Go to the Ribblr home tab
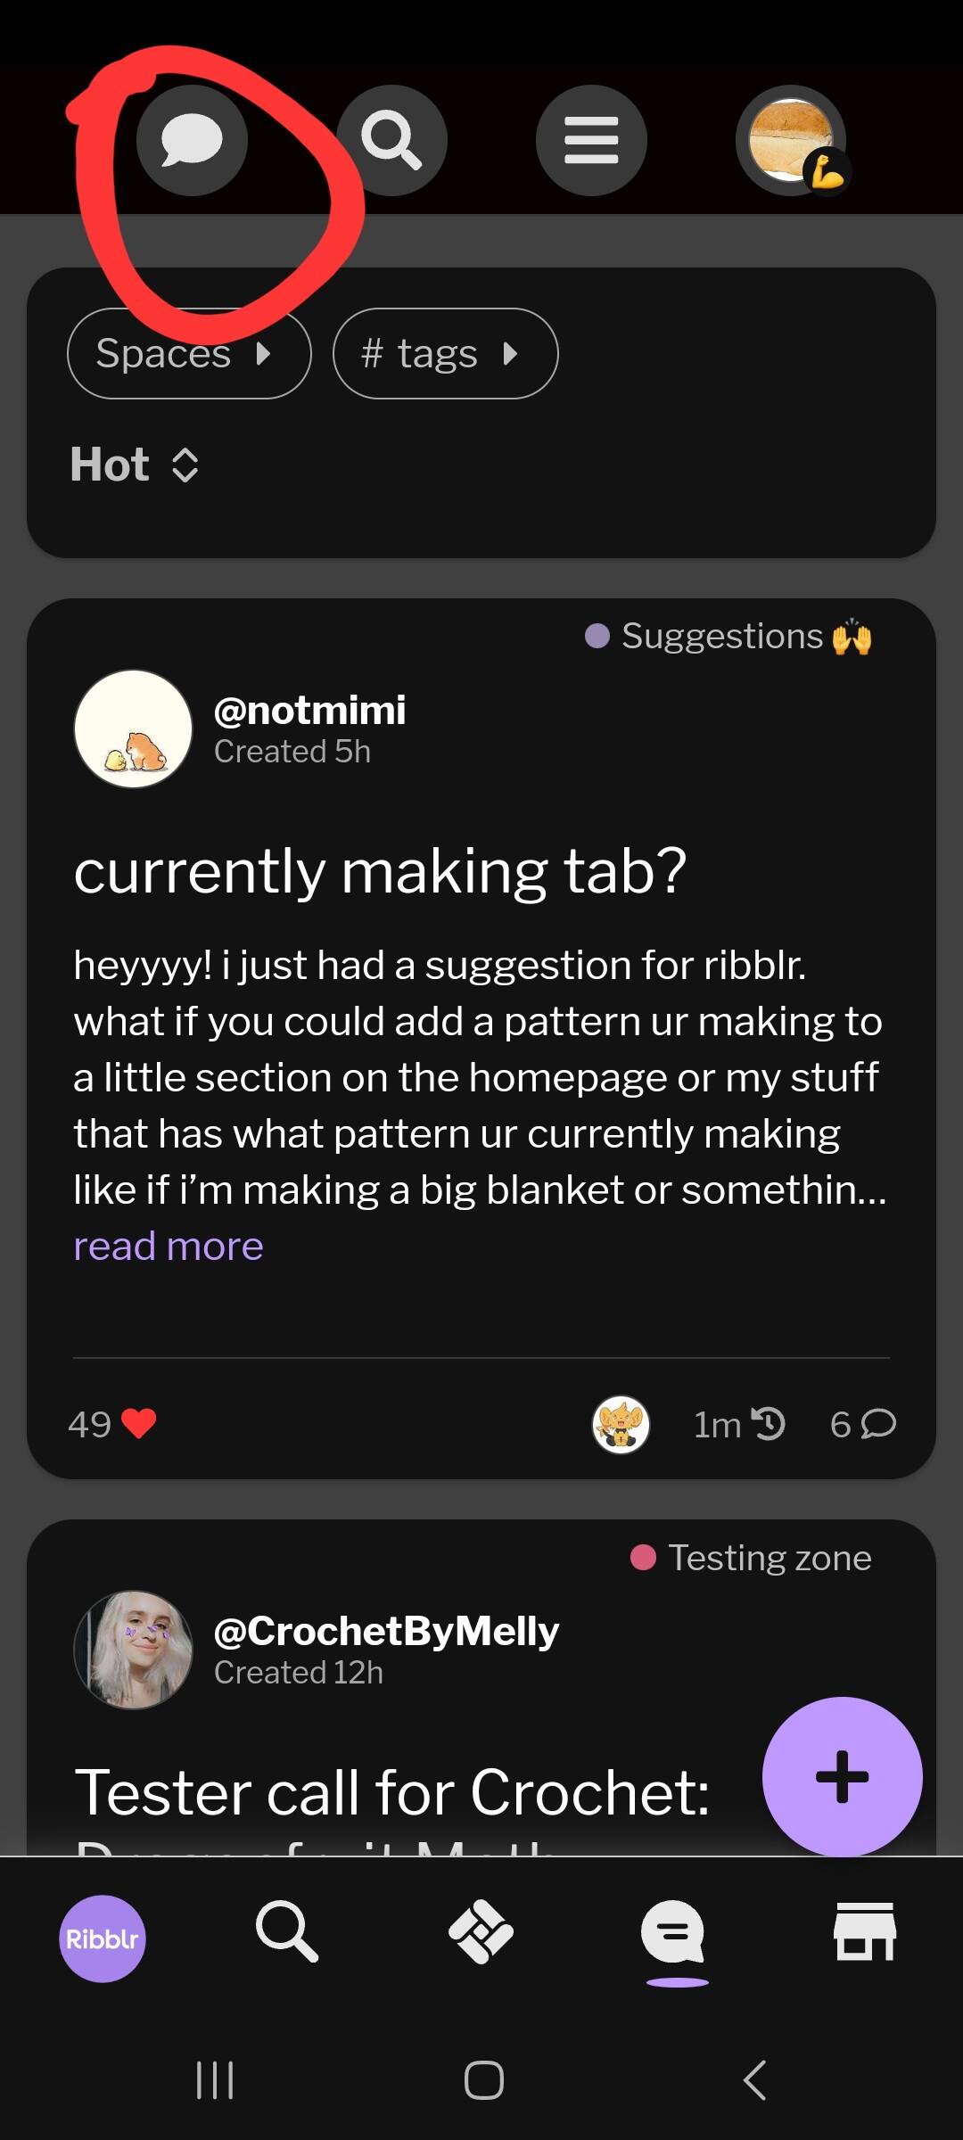 coord(103,1938)
